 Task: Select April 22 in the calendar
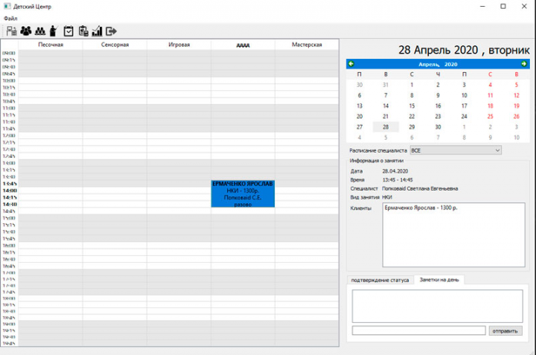(x=412, y=117)
